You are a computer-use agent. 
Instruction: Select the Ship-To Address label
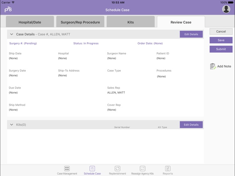69,70
